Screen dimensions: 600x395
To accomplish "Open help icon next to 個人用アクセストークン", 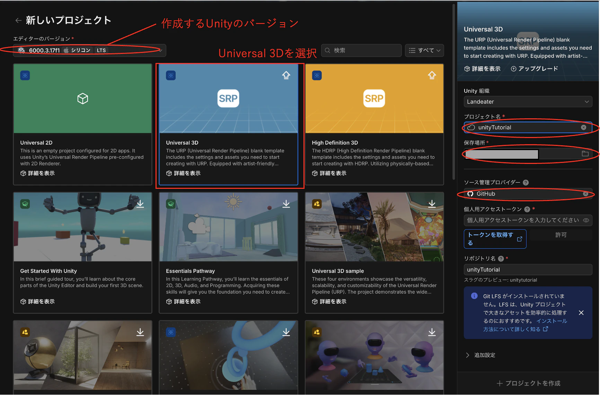I will (527, 209).
